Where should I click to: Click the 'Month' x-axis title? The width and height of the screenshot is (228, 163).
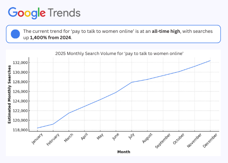[x=124, y=152]
